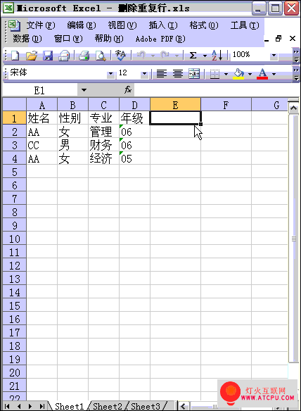Image resolution: width=301 pixels, height=411 pixels.
Task: Select the column E header
Action: tap(176, 105)
